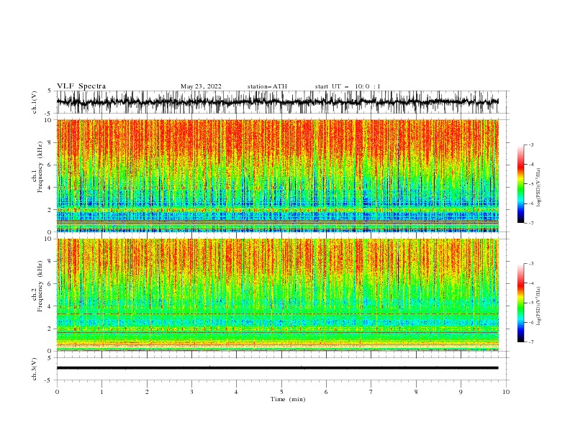570x440 pixels.
Task: Click the upper PSD color scale bar
Action: [x=521, y=184]
